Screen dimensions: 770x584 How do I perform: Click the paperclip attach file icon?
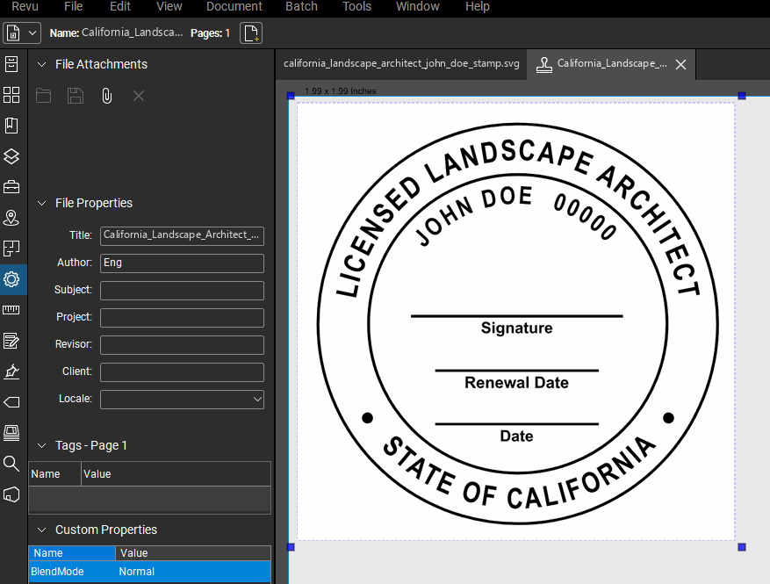[106, 96]
